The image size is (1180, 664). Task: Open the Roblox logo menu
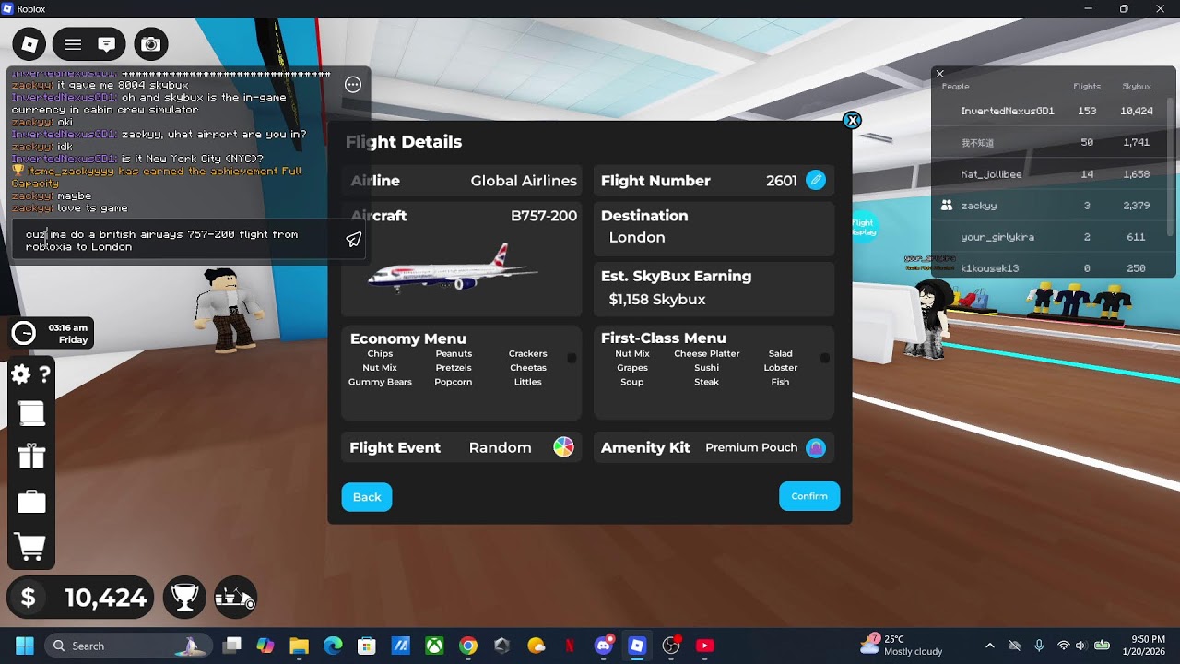point(29,43)
